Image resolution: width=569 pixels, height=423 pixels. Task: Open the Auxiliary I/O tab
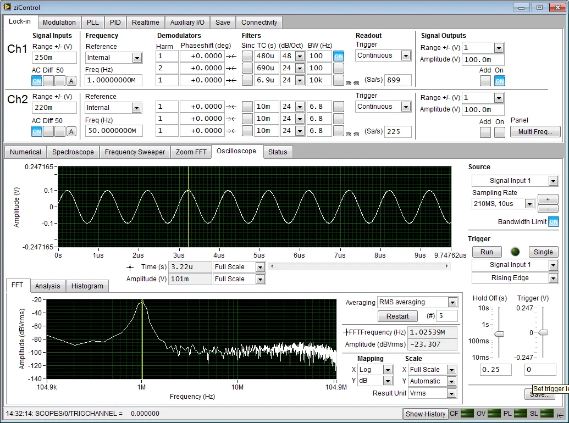pos(187,23)
